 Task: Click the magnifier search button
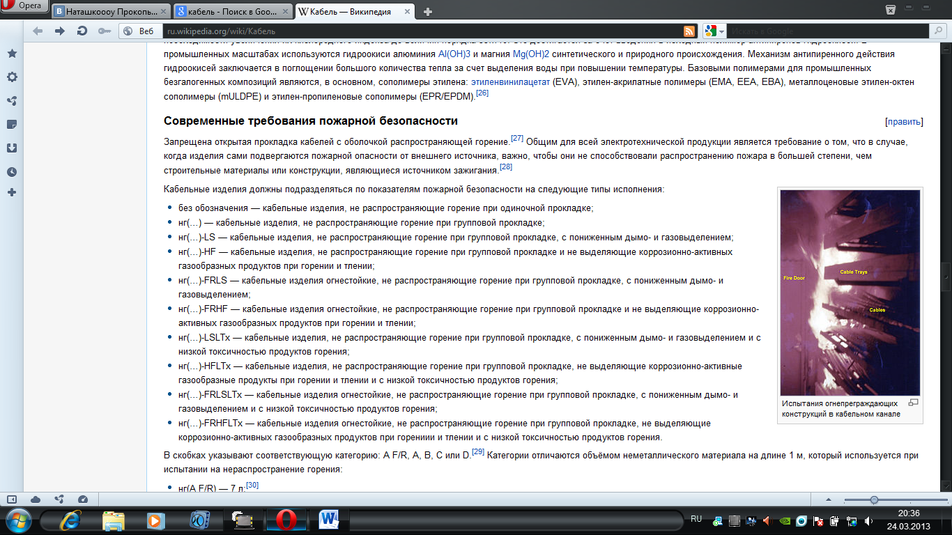[x=938, y=31]
